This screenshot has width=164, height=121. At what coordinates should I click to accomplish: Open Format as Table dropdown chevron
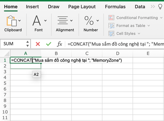pos(149,26)
